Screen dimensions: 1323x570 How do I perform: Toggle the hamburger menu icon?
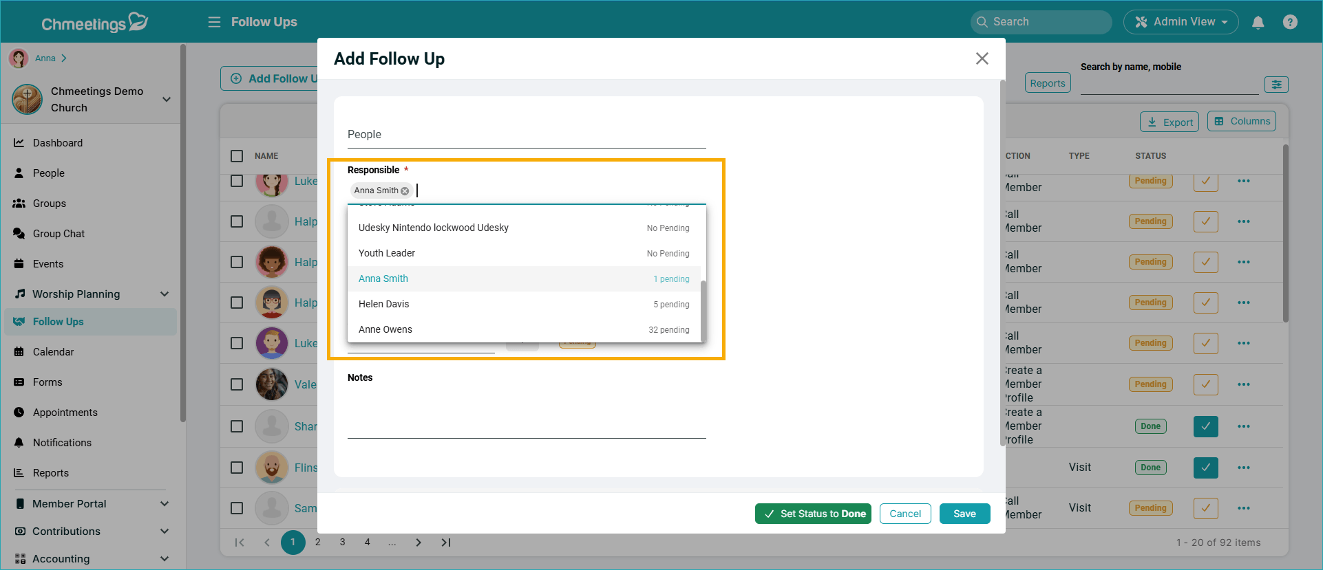click(x=214, y=22)
